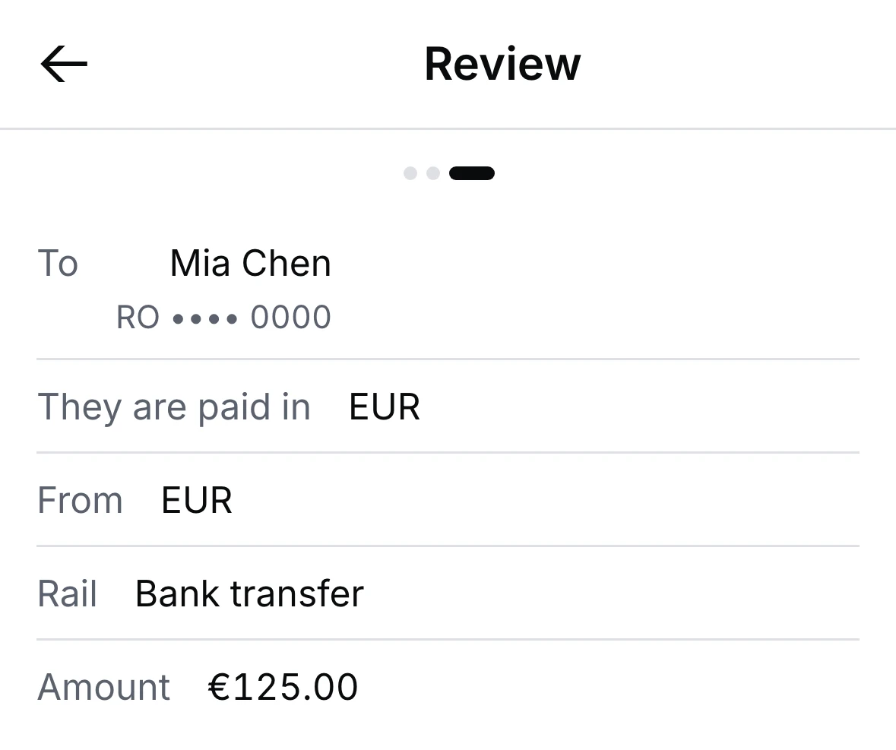Click the "Amount" row label
This screenshot has height=750, width=896.
[x=104, y=687]
